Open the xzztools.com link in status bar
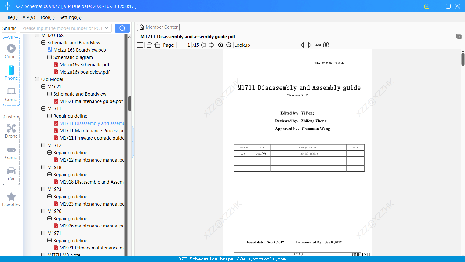465x262 pixels. (x=253, y=259)
